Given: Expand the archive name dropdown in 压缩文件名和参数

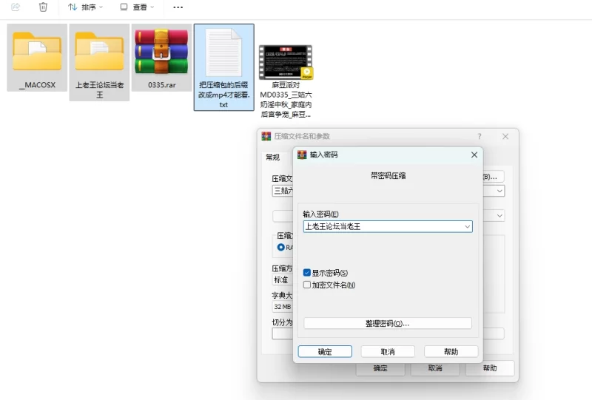Looking at the screenshot, I should 499,191.
